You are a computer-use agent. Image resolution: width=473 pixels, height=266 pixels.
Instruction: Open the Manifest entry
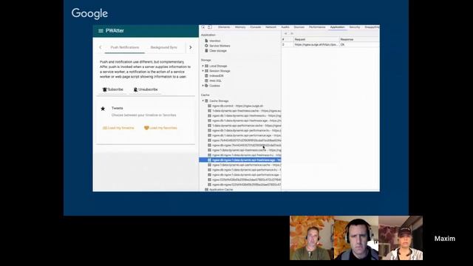[x=215, y=41]
